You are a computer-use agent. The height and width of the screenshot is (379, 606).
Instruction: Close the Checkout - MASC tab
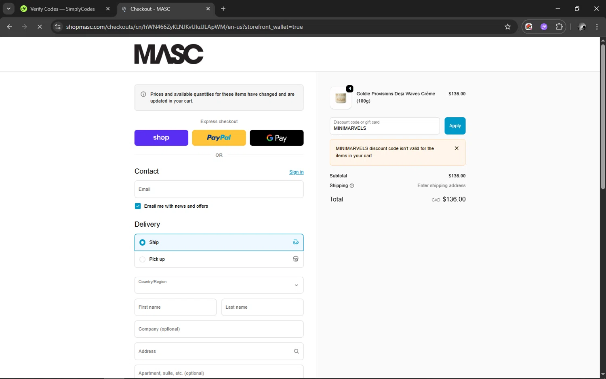(x=208, y=8)
